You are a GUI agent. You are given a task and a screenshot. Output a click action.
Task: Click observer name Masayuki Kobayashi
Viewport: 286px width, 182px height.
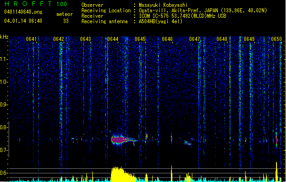pyautogui.click(x=163, y=5)
